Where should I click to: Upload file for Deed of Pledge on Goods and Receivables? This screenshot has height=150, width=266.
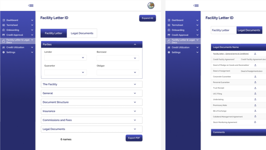pyautogui.click(x=255, y=65)
